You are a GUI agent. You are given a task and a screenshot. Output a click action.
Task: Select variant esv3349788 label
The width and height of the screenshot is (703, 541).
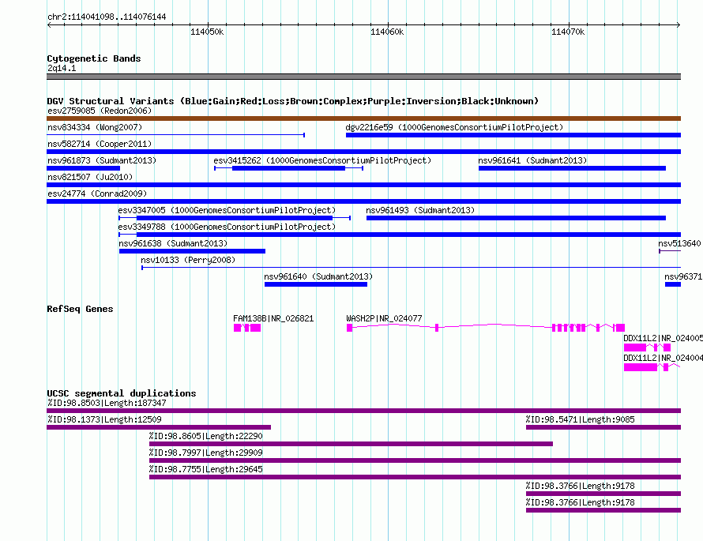click(x=227, y=227)
